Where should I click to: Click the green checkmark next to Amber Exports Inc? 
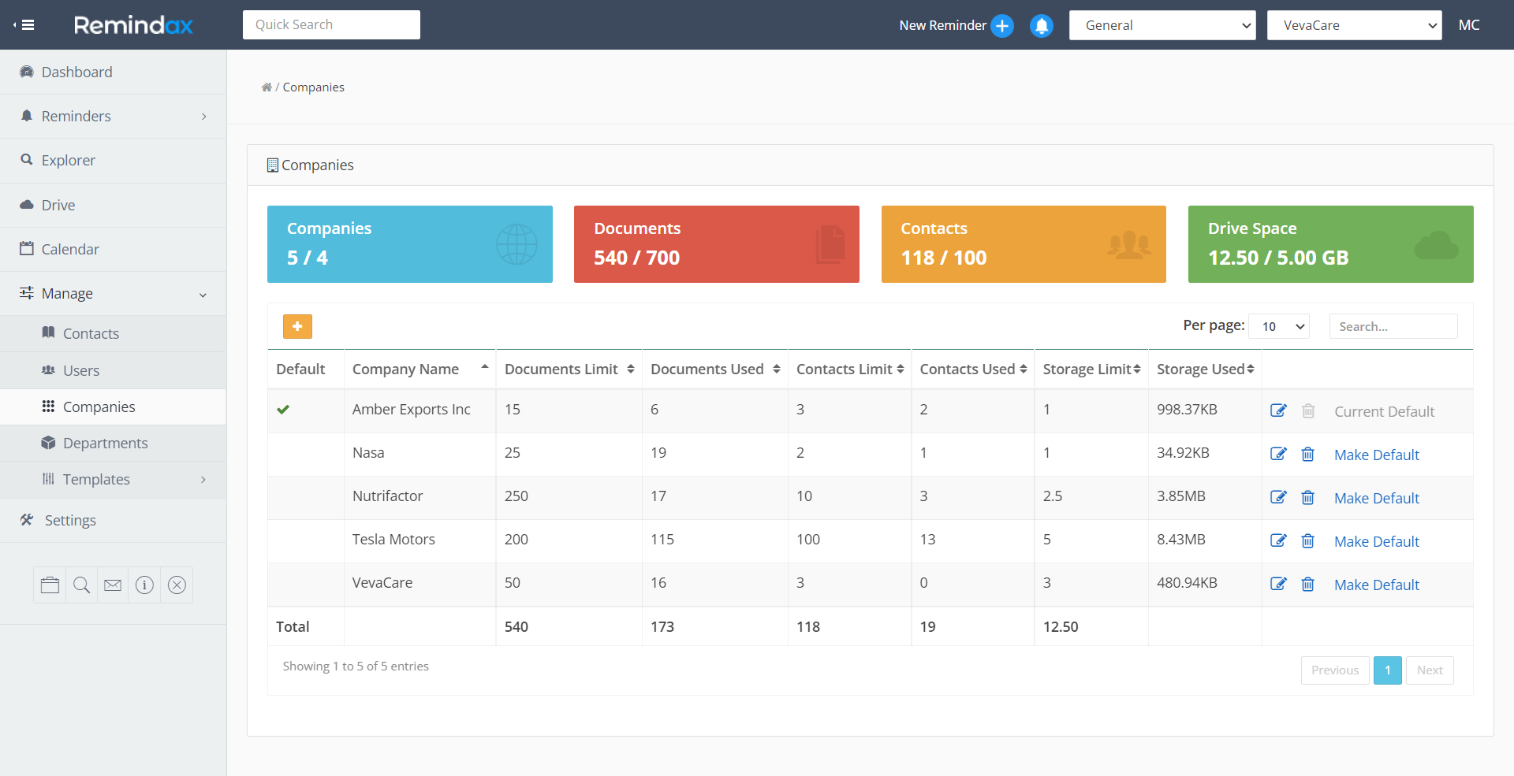click(283, 410)
